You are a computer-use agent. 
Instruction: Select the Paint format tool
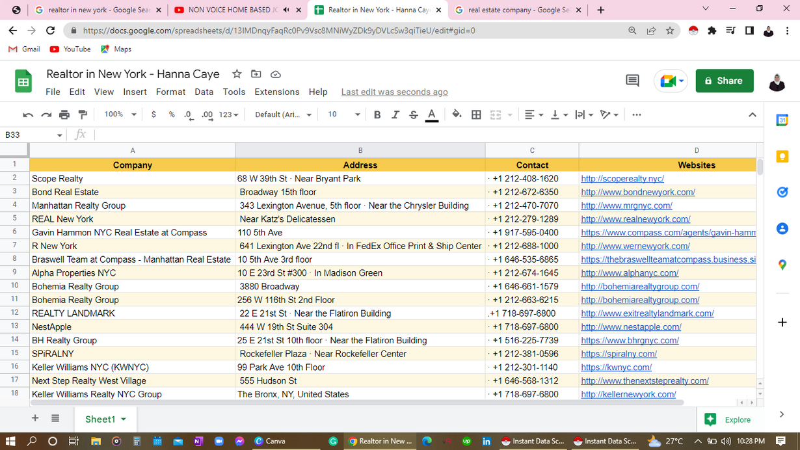[83, 114]
